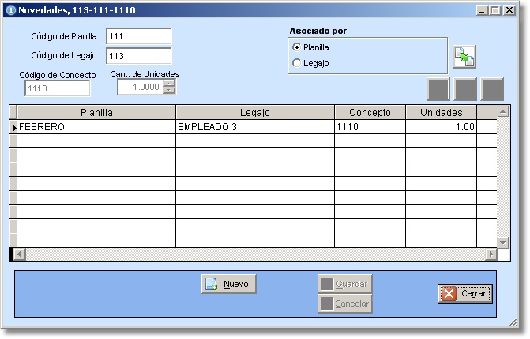Viewport: 530px width, 339px height.
Task: Click the Código de Planilla input field
Action: (x=138, y=36)
